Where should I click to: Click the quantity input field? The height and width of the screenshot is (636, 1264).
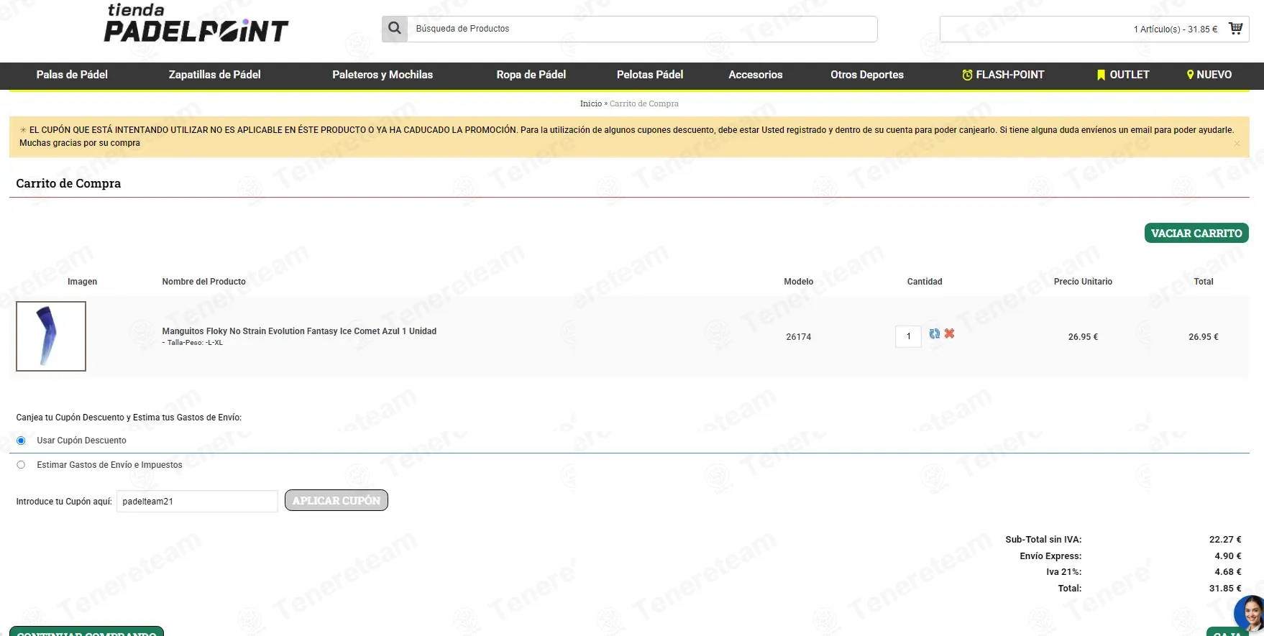(908, 336)
